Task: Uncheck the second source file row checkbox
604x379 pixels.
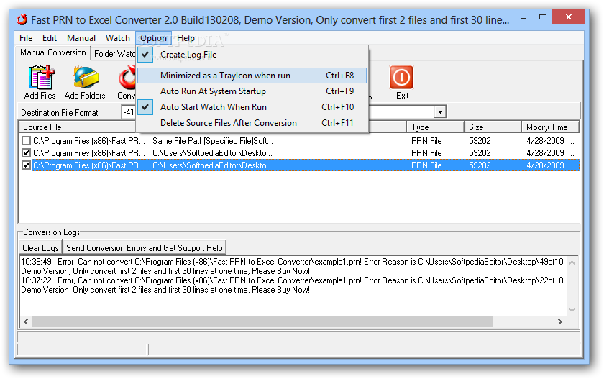Action: point(26,153)
